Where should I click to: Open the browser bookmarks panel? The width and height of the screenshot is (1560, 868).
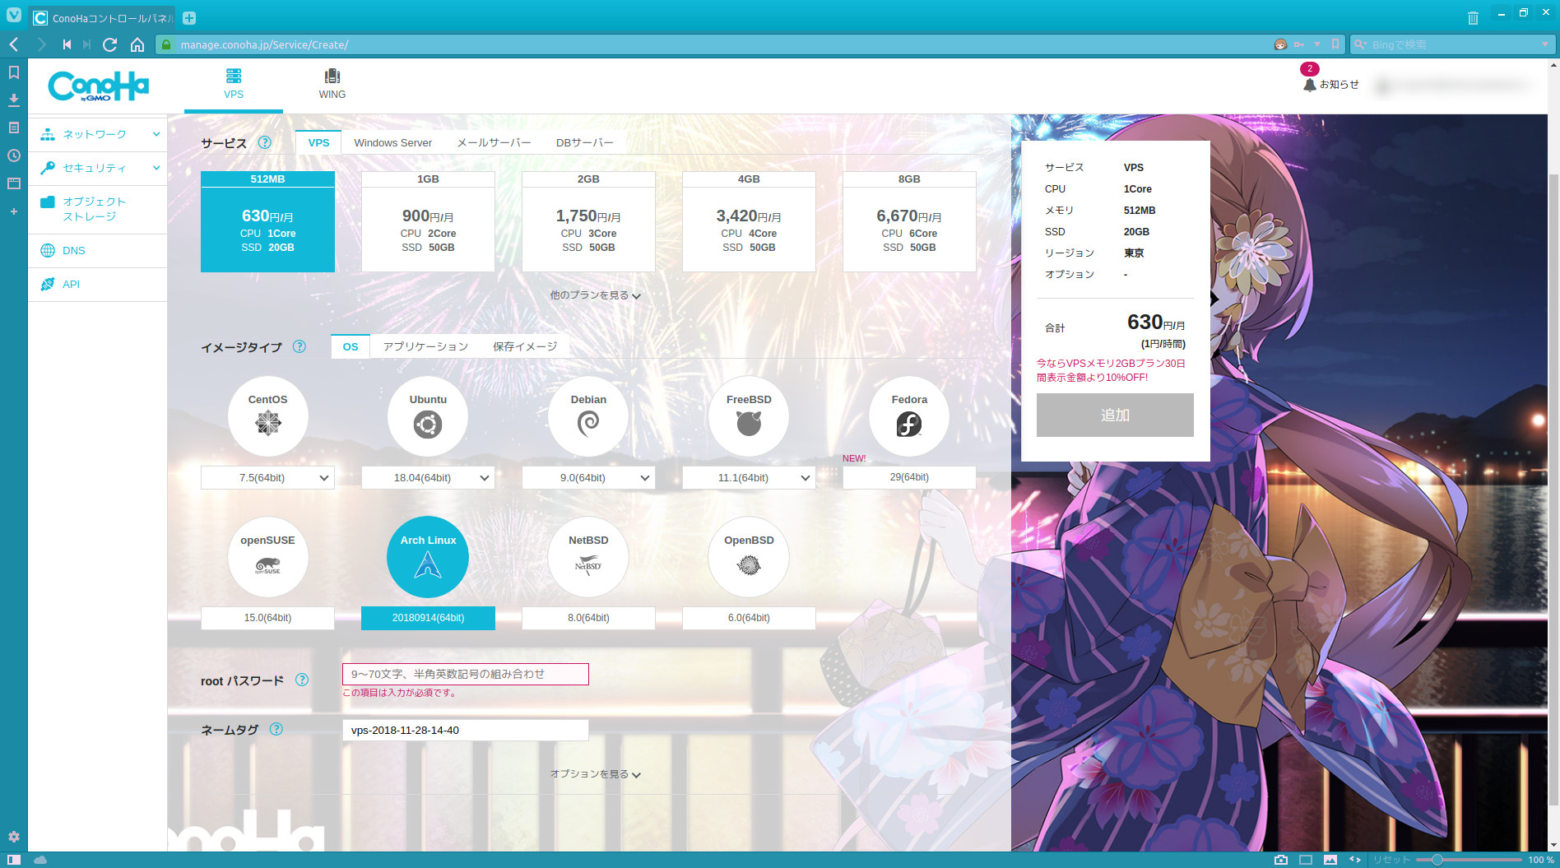[x=14, y=72]
